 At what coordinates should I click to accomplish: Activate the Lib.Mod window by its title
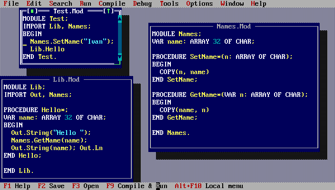click(x=67, y=79)
